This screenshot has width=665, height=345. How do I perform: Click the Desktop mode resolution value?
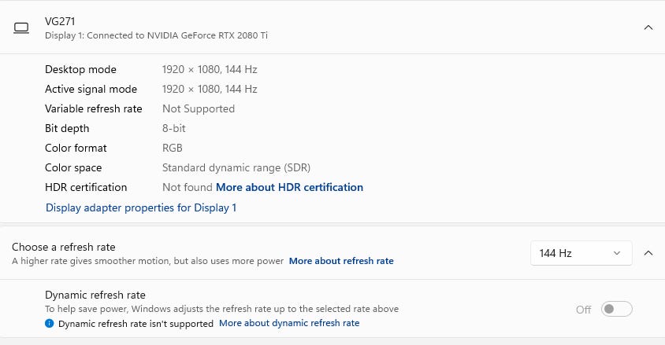[210, 69]
